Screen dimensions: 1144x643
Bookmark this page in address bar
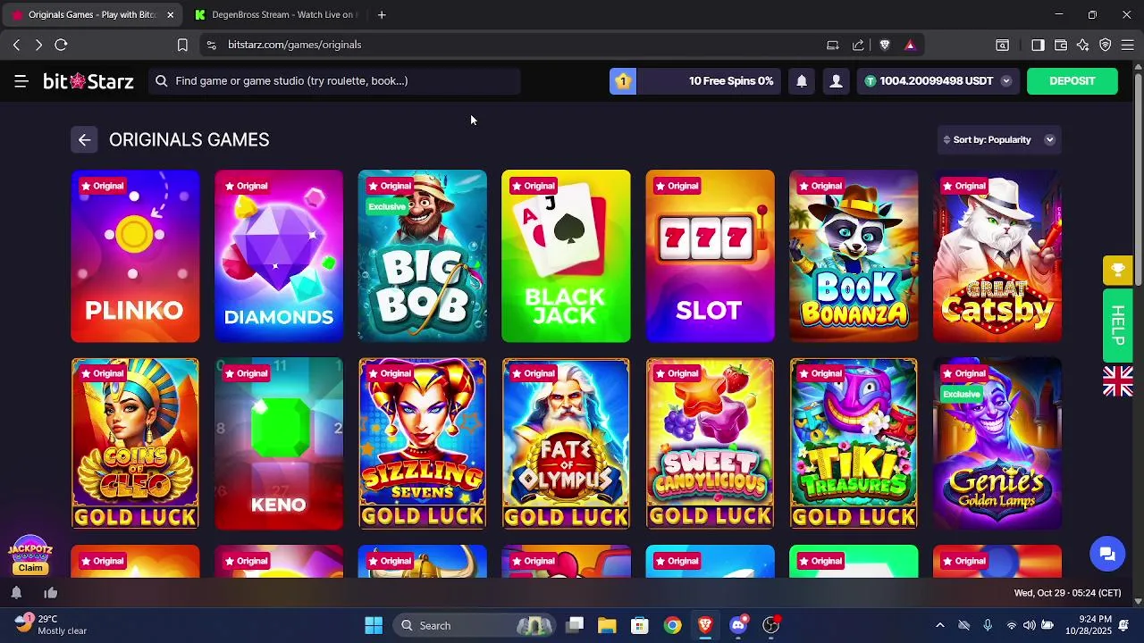pyautogui.click(x=182, y=45)
